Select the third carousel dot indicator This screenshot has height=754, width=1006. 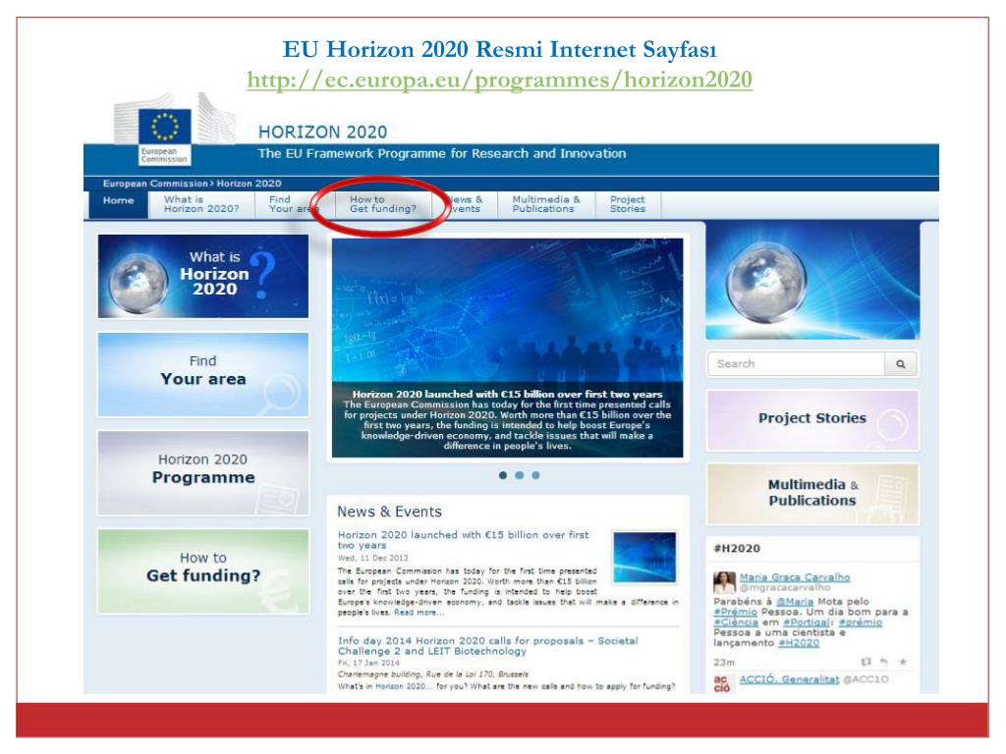point(535,475)
